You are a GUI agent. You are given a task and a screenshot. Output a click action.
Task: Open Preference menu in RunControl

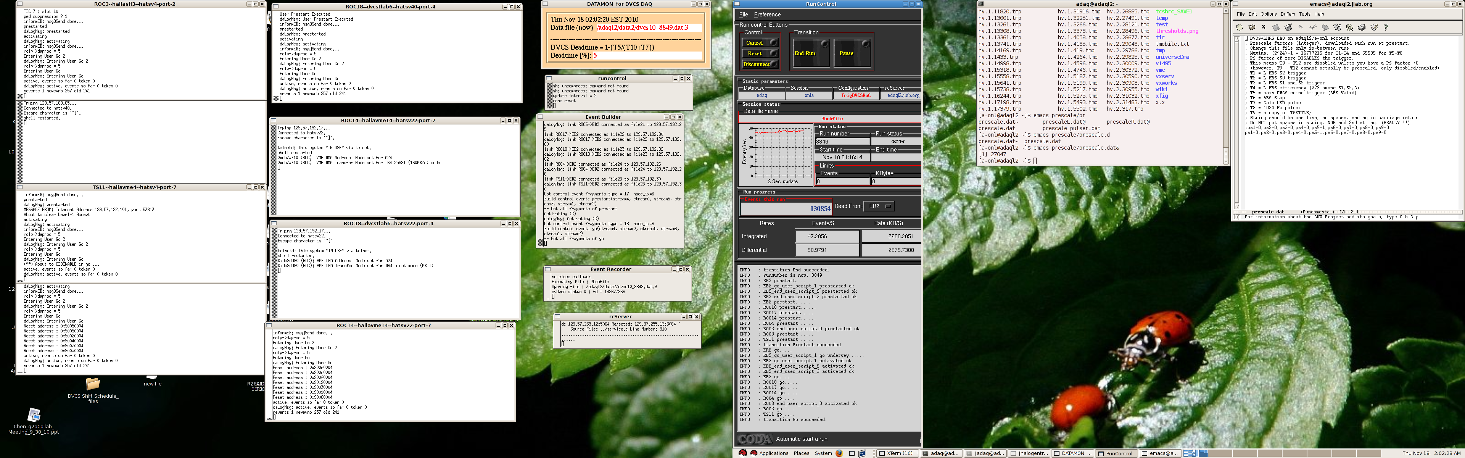[x=767, y=15]
